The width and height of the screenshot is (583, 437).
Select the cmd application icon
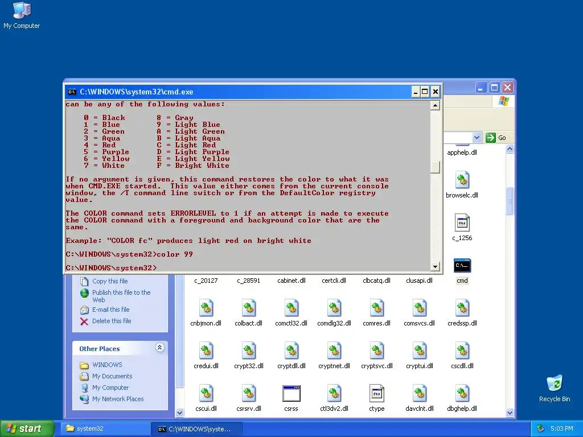pos(462,266)
